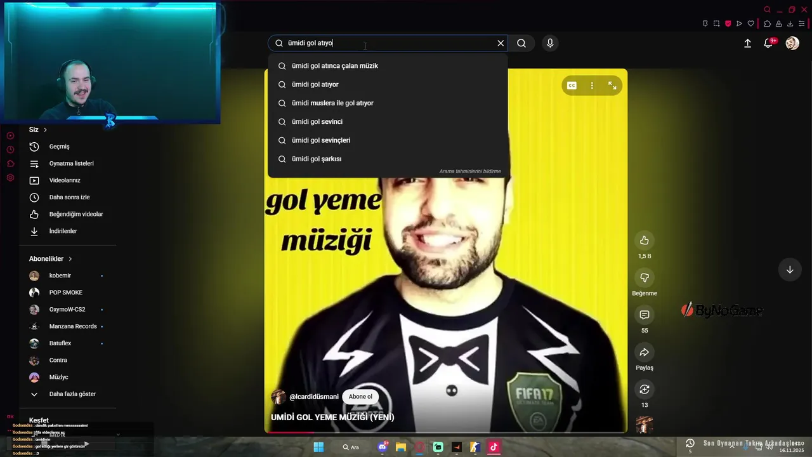Select suggestion "ümidi gol sevinçleri"

[388, 140]
